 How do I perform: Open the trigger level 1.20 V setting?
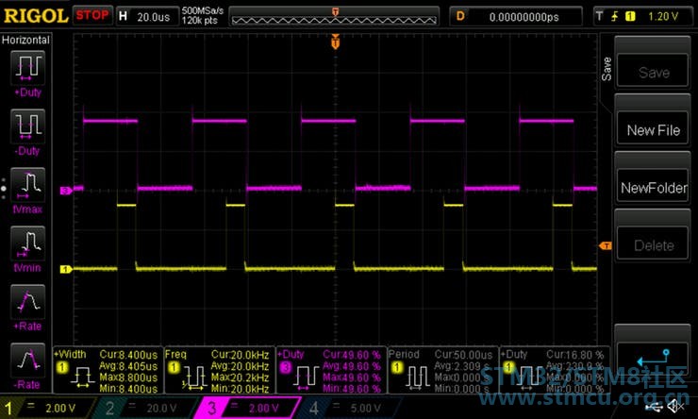[643, 17]
